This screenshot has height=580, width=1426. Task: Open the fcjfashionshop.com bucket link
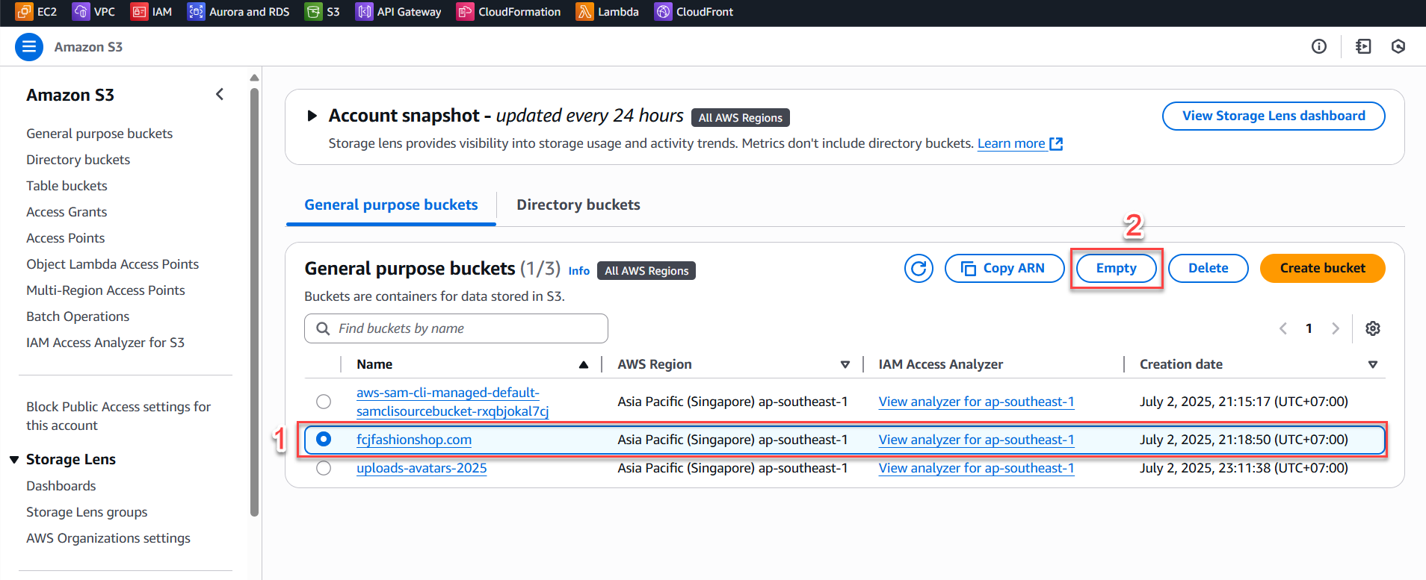pos(414,440)
